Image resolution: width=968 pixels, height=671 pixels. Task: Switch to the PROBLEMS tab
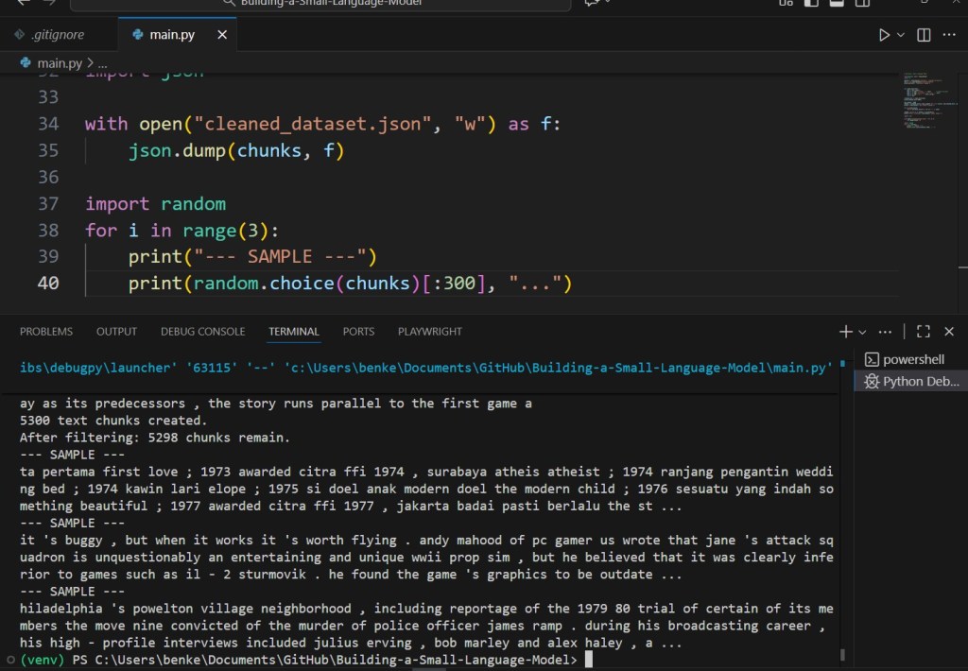pos(46,332)
